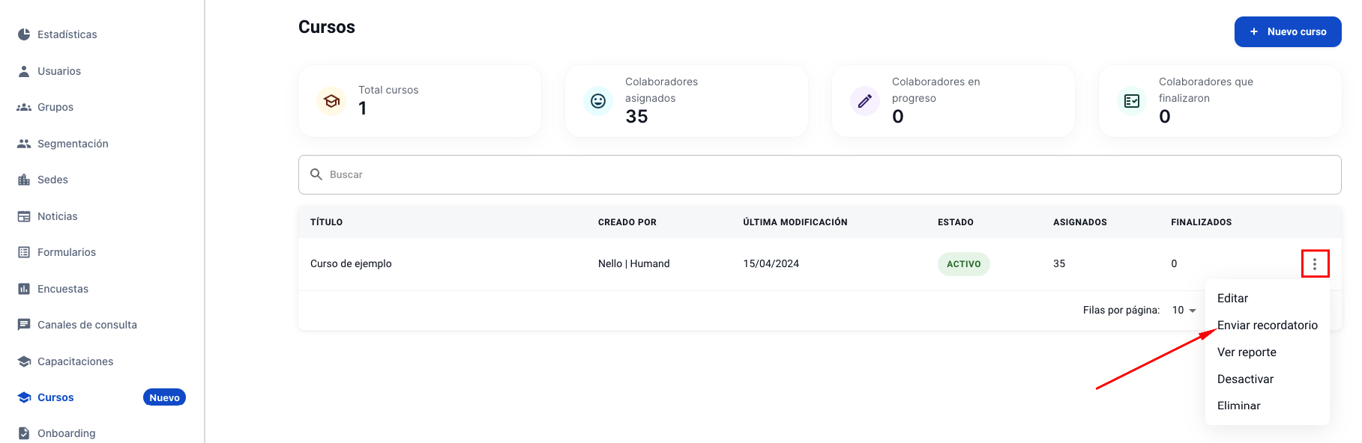Click the Cursos graduation cap icon
The width and height of the screenshot is (1362, 443).
point(24,397)
